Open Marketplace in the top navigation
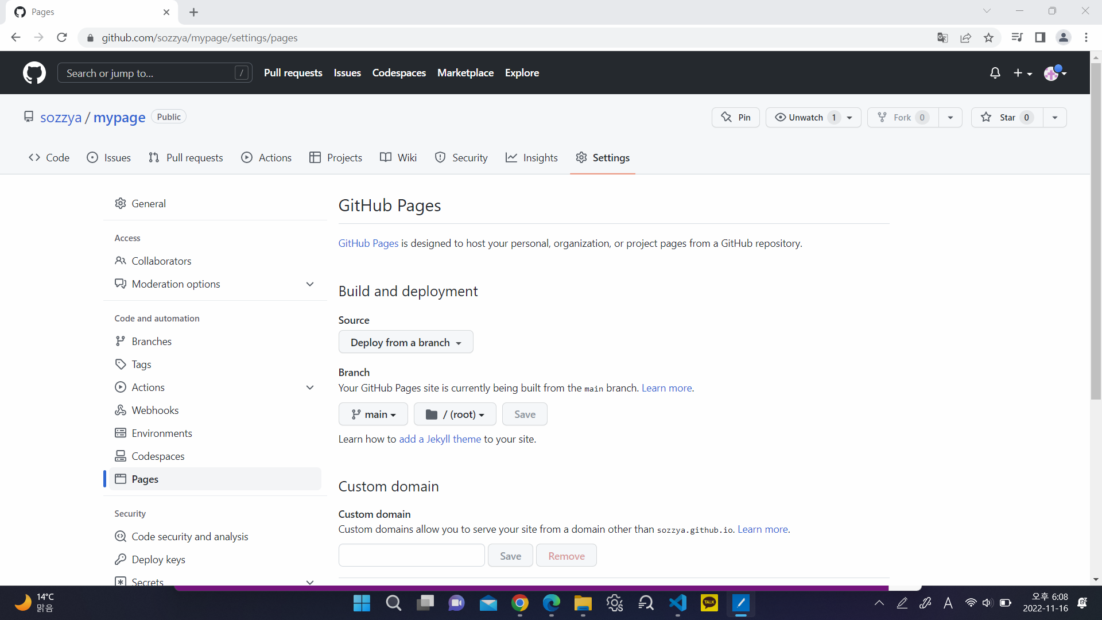 pyautogui.click(x=465, y=73)
